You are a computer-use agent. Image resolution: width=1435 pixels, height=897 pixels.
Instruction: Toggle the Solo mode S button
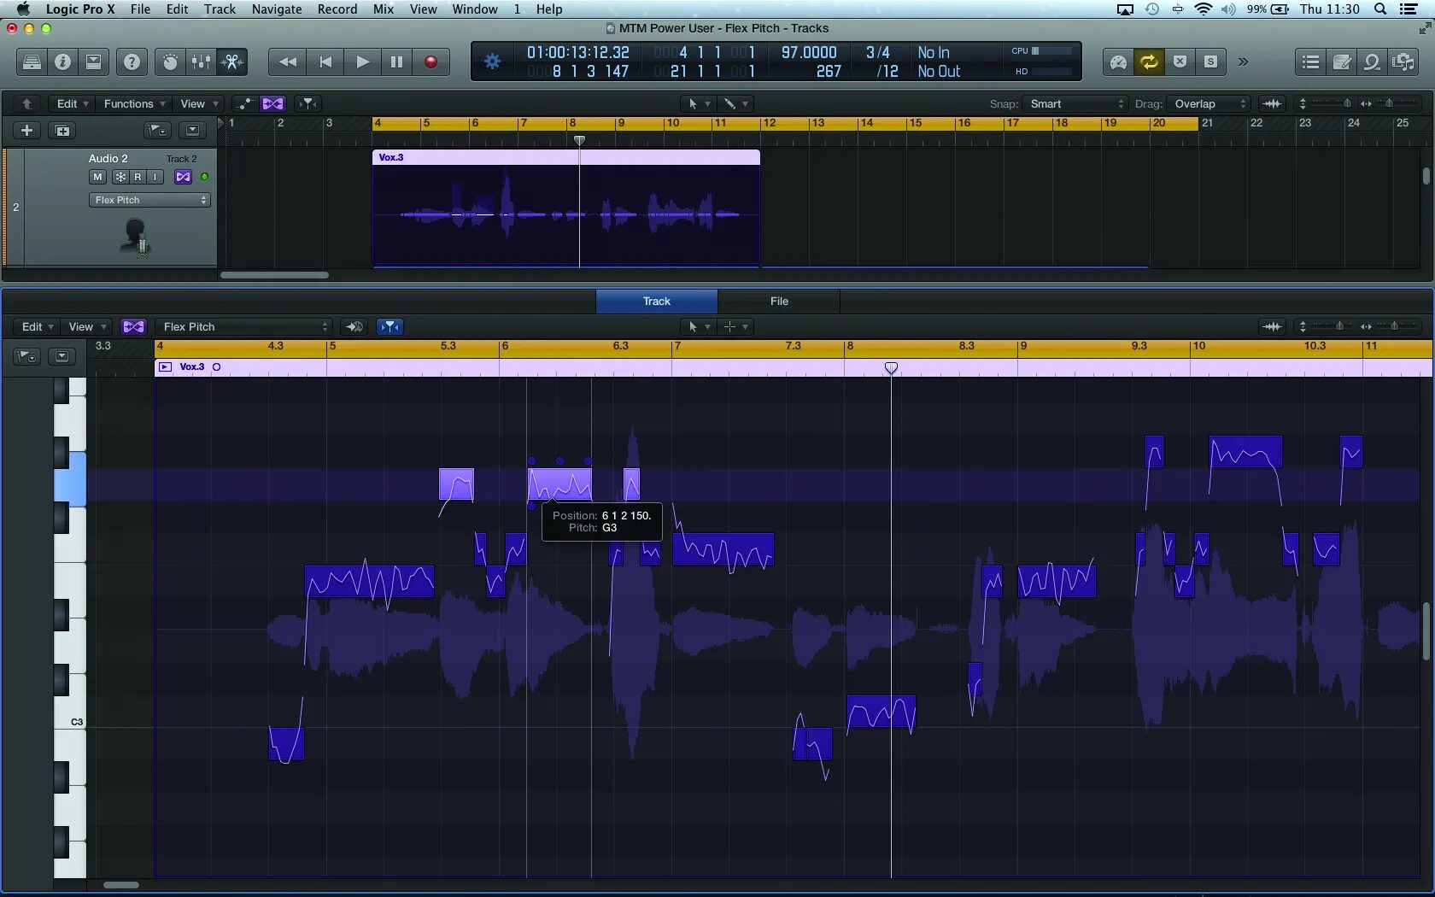coord(1210,62)
